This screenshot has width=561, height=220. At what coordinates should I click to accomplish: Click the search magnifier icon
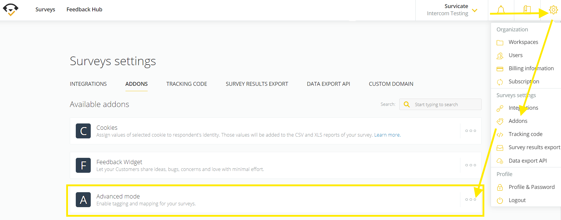[x=406, y=104]
